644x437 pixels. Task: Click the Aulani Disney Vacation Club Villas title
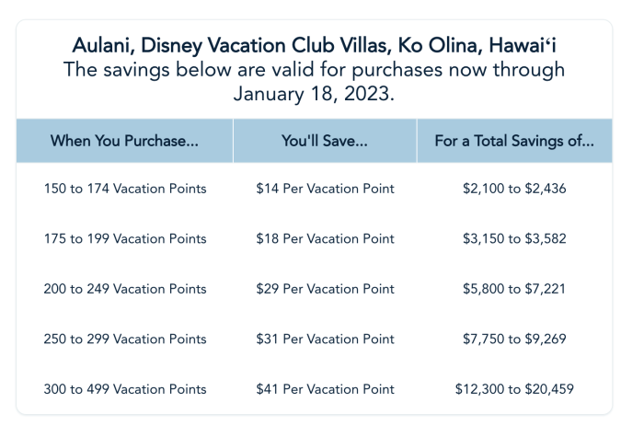click(314, 45)
